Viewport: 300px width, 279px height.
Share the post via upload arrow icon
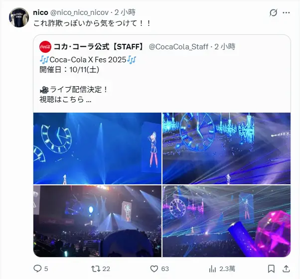(x=286, y=269)
